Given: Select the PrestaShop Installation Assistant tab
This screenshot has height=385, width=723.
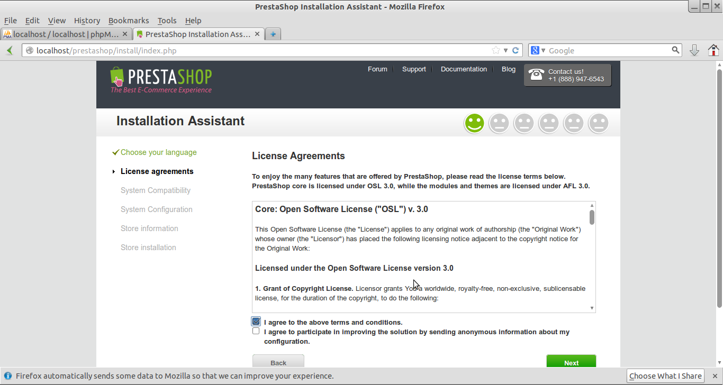Looking at the screenshot, I should pyautogui.click(x=198, y=34).
